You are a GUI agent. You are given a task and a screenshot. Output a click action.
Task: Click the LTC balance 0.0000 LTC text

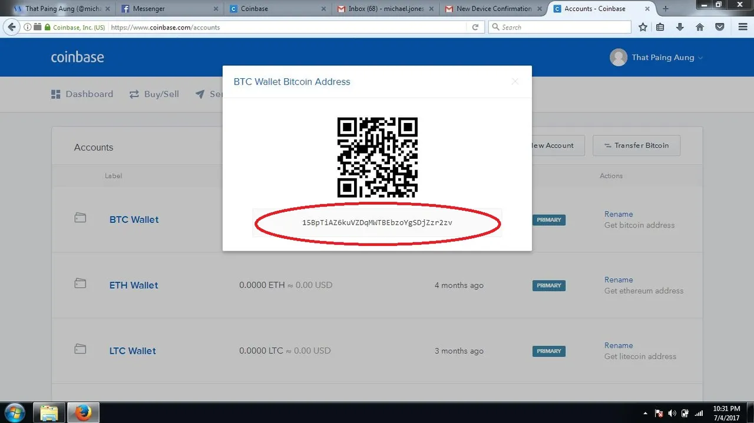pos(262,351)
